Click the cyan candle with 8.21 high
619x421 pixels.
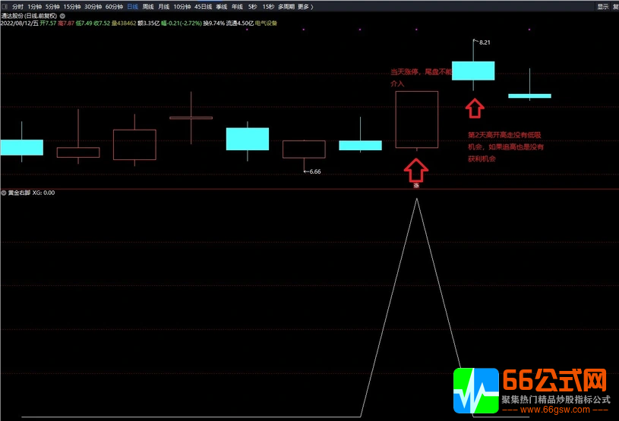(x=473, y=71)
